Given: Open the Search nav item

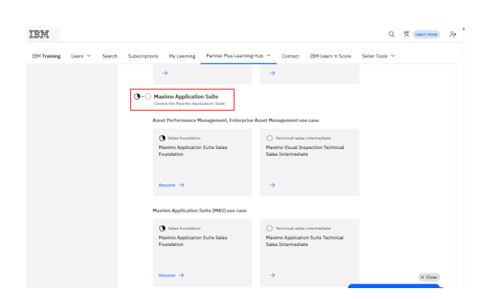Looking at the screenshot, I should 110,56.
